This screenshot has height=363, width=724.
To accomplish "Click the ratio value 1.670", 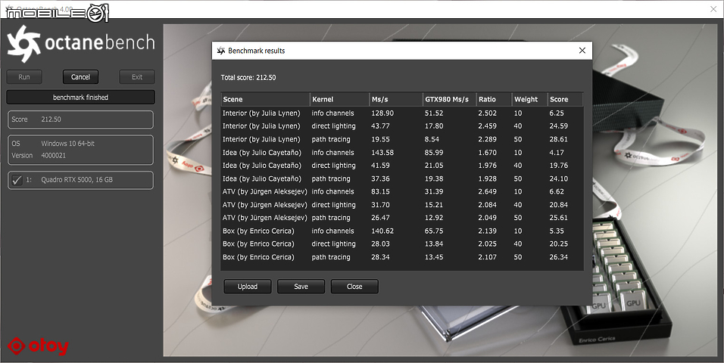I will [488, 152].
